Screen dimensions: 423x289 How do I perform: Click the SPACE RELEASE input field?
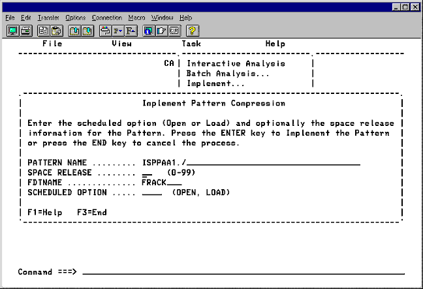pyautogui.click(x=147, y=172)
